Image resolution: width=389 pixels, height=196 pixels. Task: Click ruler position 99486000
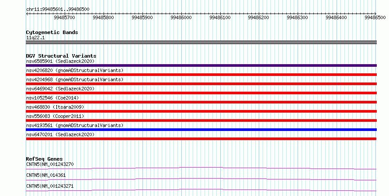(x=181, y=17)
